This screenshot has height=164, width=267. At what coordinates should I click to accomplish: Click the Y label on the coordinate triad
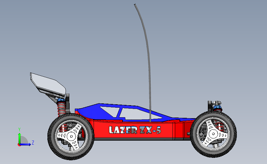[x=19, y=130]
